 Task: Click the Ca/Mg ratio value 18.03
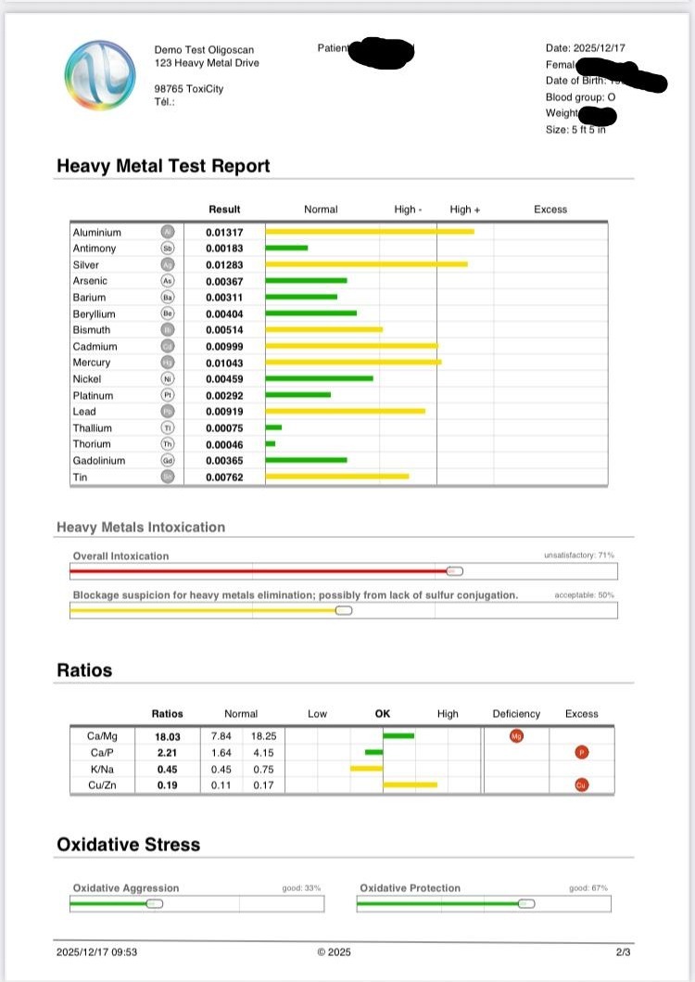(167, 735)
